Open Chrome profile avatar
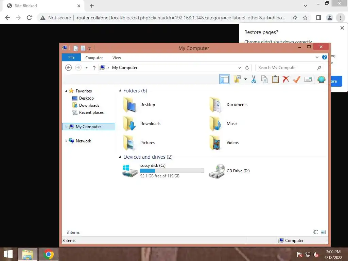Viewport: 348px width, 261px height. click(x=330, y=18)
